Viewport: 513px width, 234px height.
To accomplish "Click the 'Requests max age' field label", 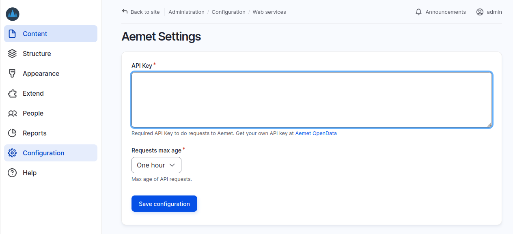I will [x=156, y=150].
